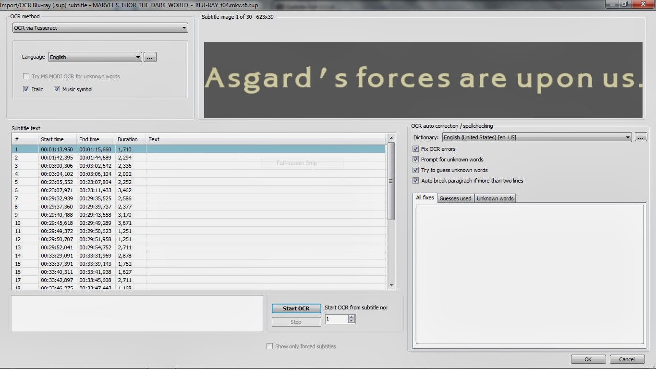Viewport: 656px width, 369px height.
Task: Click the end time 00:29:51,958
Action: tap(95, 239)
